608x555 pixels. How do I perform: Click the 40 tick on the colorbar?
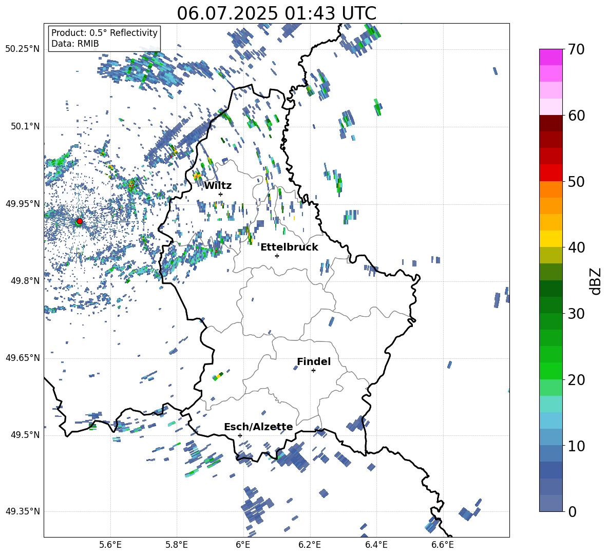(576, 247)
